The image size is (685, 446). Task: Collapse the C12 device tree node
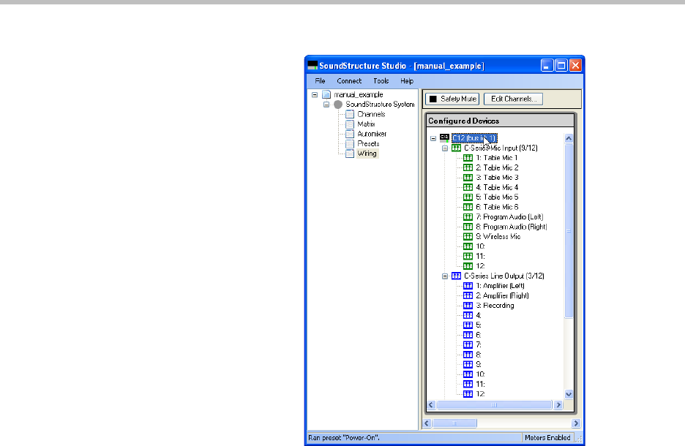(x=433, y=138)
